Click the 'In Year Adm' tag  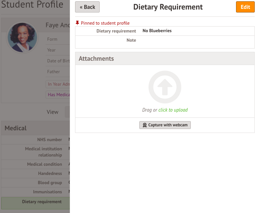click(58, 84)
